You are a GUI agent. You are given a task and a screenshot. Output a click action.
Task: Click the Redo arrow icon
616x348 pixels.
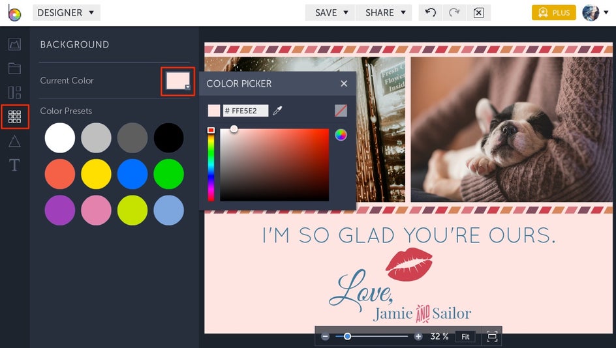[x=455, y=12]
